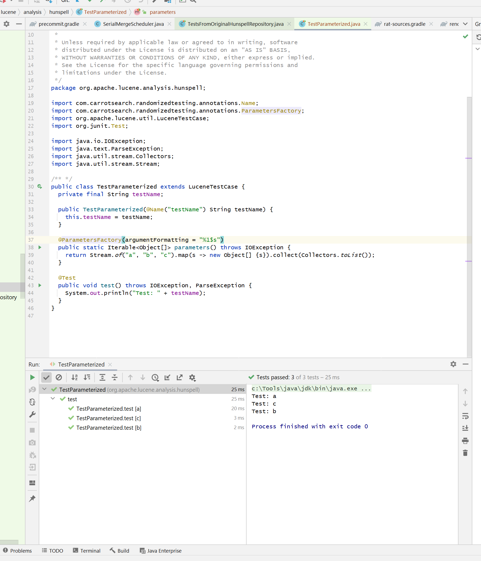481x561 pixels.
Task: Print the console output
Action: pyautogui.click(x=465, y=441)
